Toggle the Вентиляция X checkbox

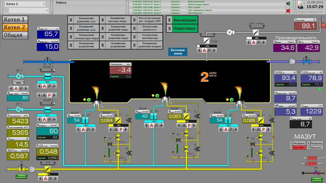[x=170, y=20]
